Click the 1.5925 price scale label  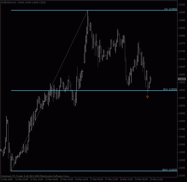[x=182, y=5]
